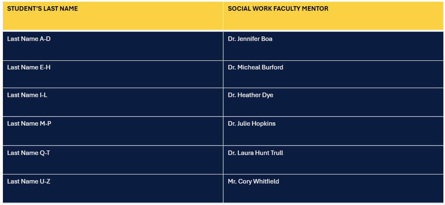Select the Last Name E-H cell
This screenshot has width=445, height=205.
pyautogui.click(x=113, y=74)
